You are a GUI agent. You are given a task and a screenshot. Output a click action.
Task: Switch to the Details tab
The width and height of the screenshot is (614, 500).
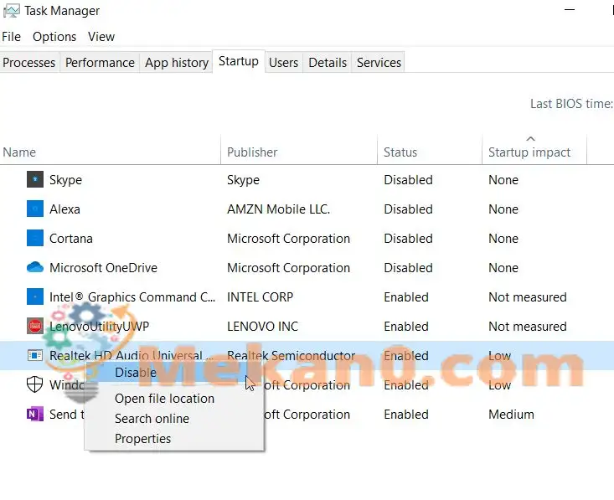pyautogui.click(x=328, y=62)
